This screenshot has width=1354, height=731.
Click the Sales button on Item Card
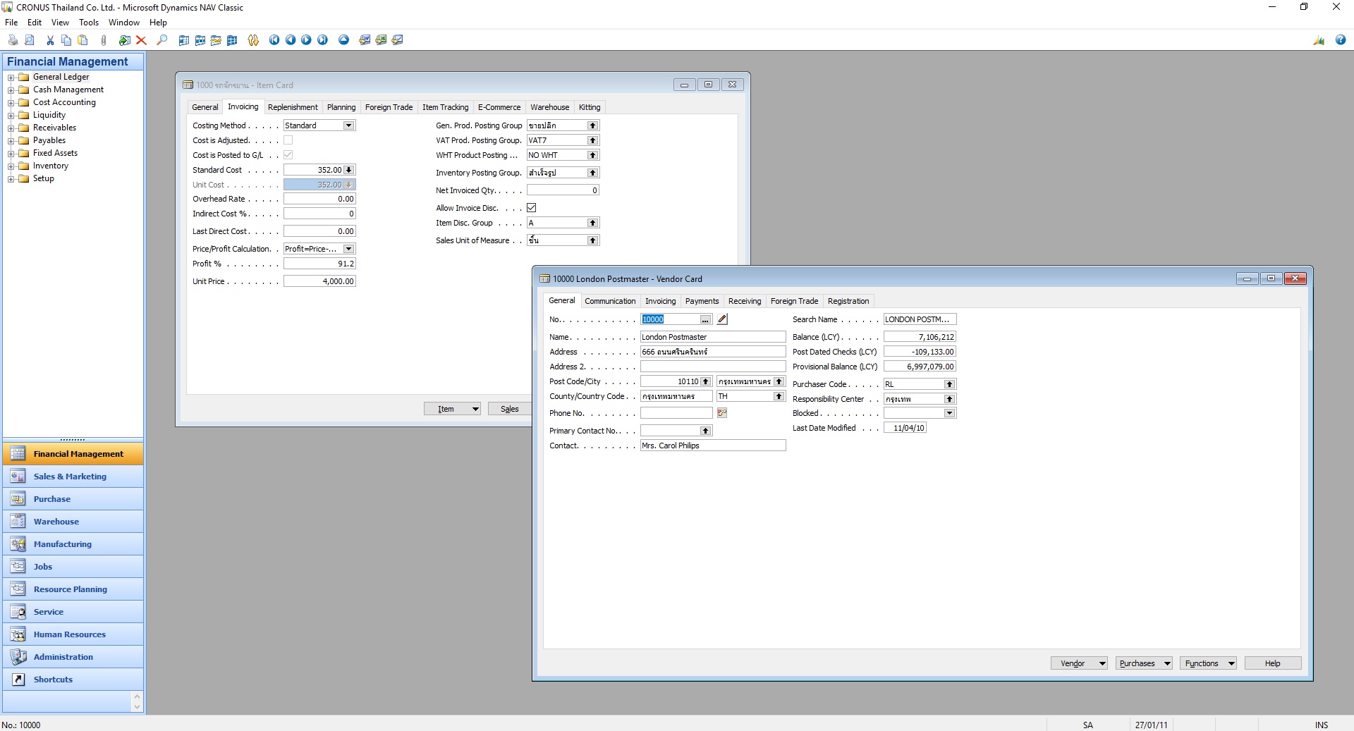point(509,409)
